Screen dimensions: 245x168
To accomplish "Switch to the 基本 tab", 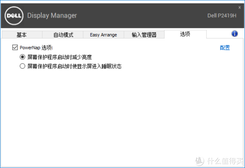I will (x=22, y=35).
